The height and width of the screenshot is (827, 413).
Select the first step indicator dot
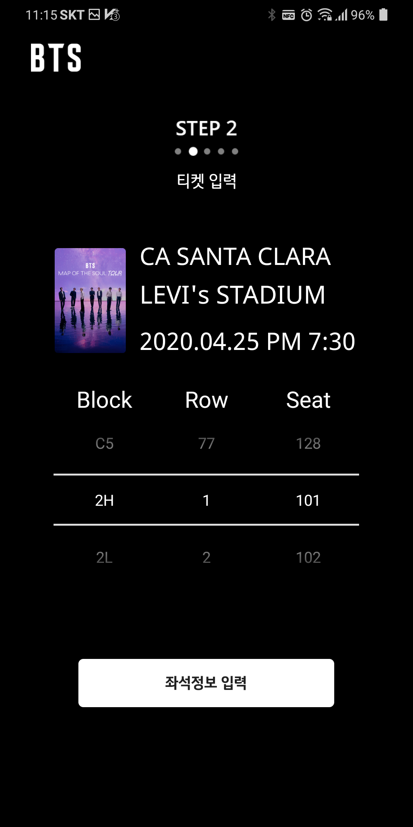click(x=178, y=151)
